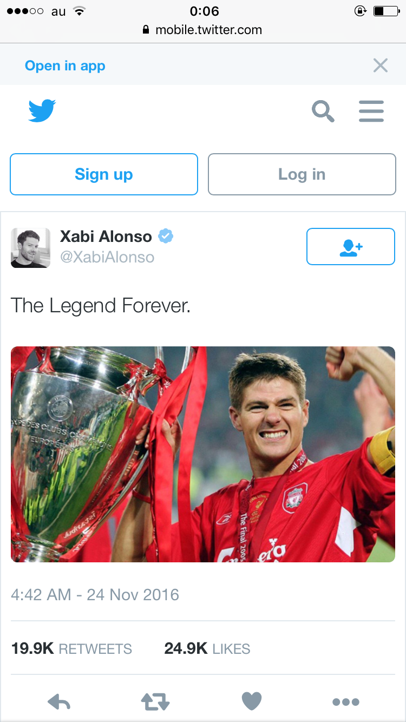Open more options with the ellipsis icon
The width and height of the screenshot is (406, 722).
(346, 702)
